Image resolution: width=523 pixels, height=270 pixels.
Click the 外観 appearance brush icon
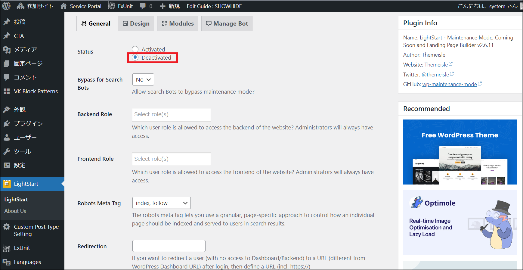coord(7,110)
